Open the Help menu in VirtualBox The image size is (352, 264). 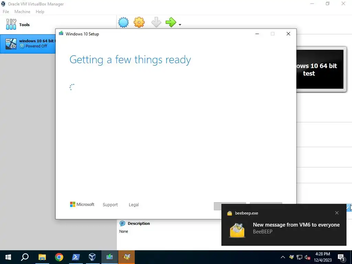click(40, 12)
